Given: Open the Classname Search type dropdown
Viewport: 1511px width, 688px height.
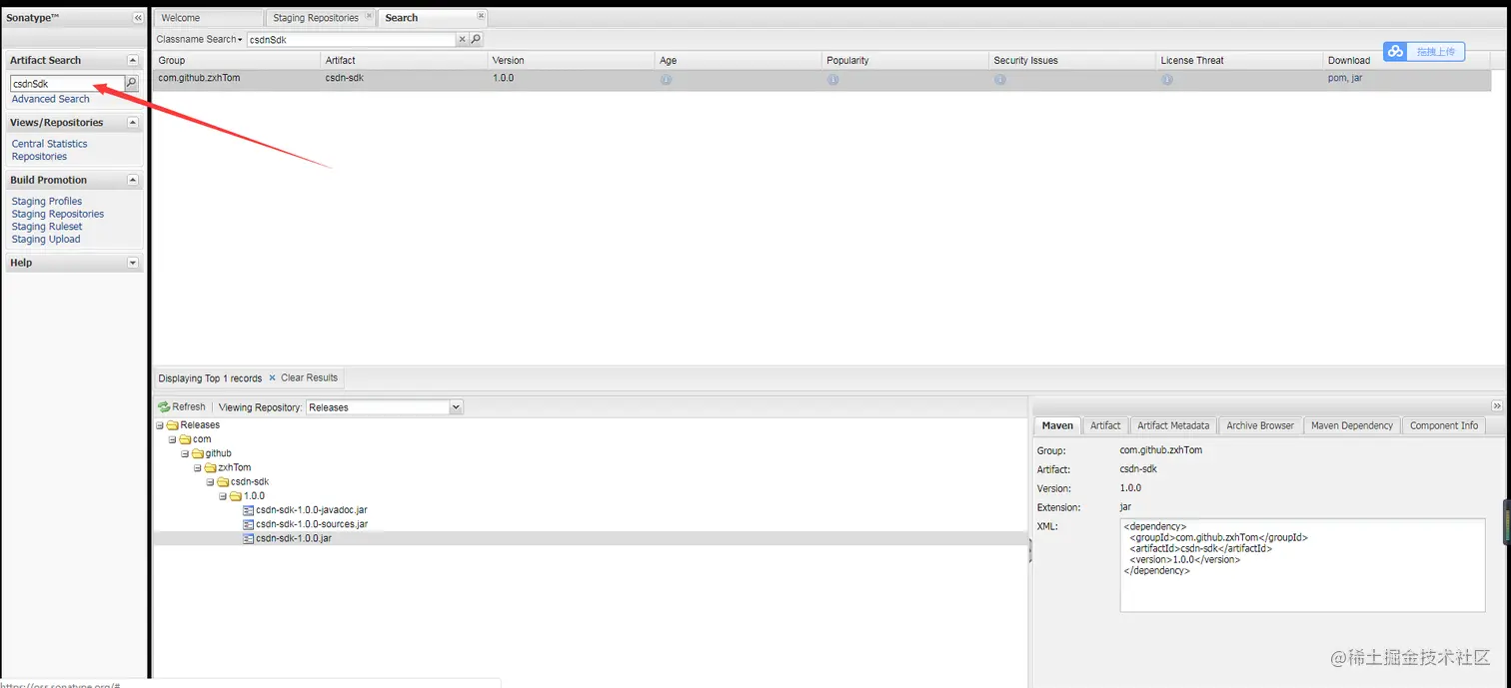Looking at the screenshot, I should click(x=200, y=40).
